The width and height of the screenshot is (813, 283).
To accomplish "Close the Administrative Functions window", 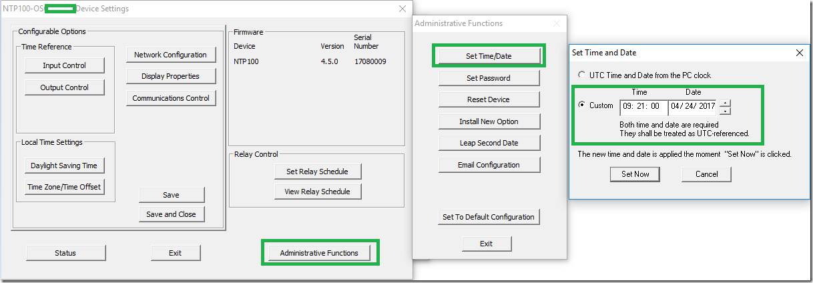I will 557,23.
